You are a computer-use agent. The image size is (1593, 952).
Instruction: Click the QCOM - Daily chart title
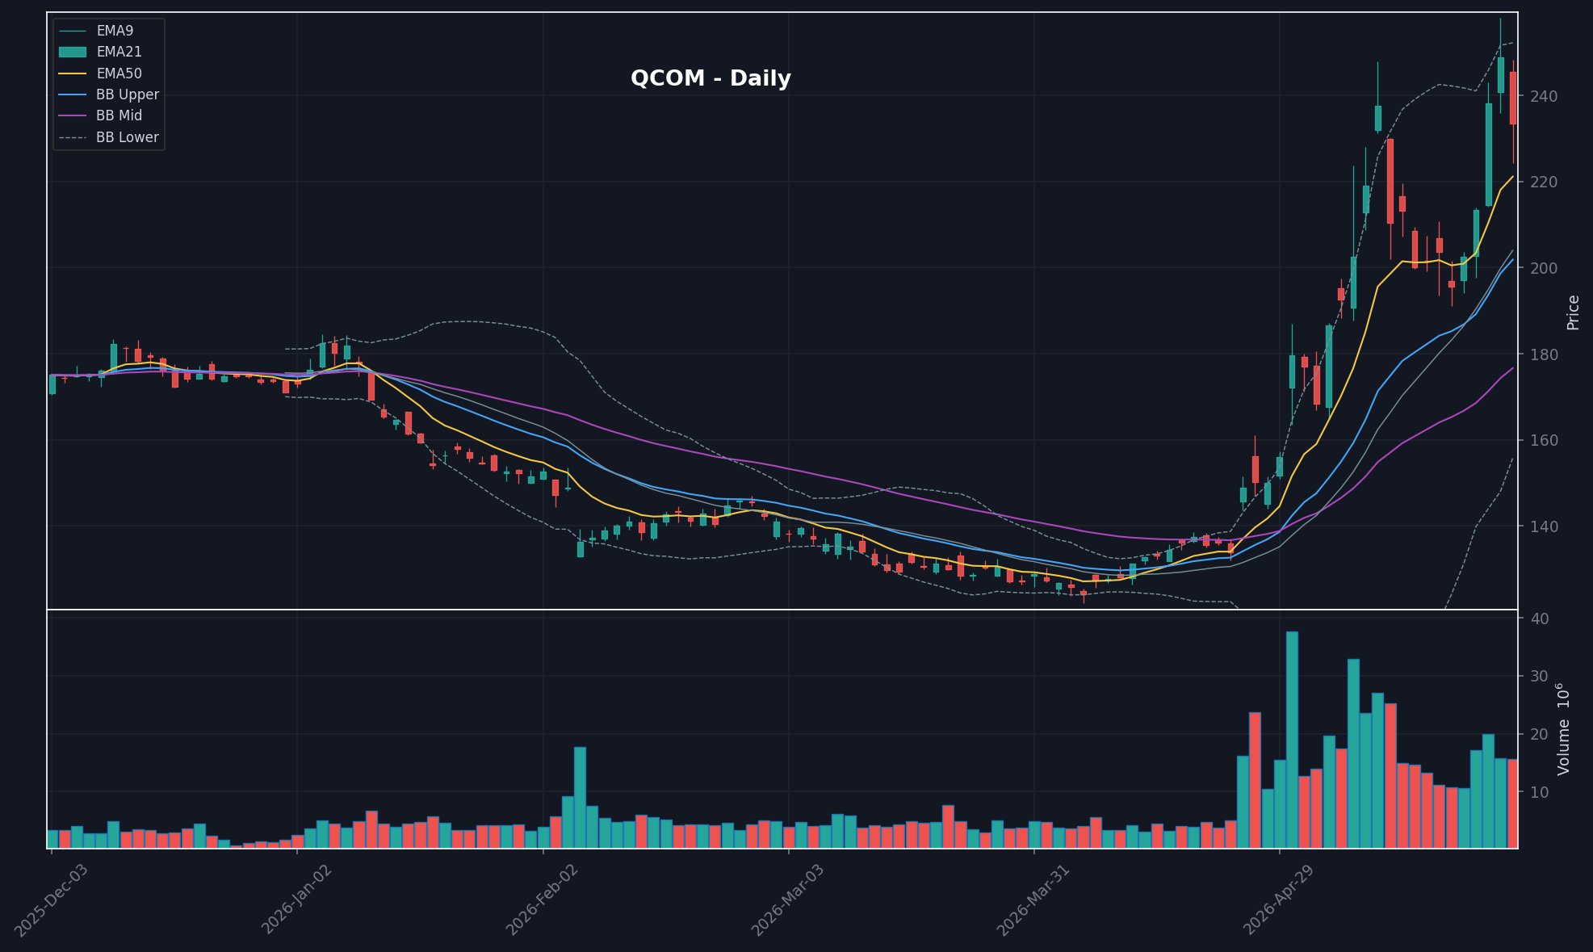[x=711, y=78]
